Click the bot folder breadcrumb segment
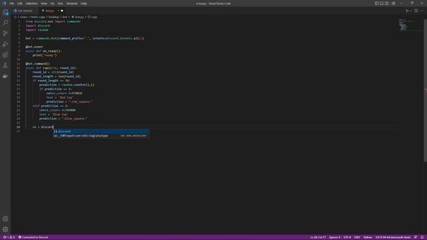Screen dimensions: 427x240 point(65,17)
